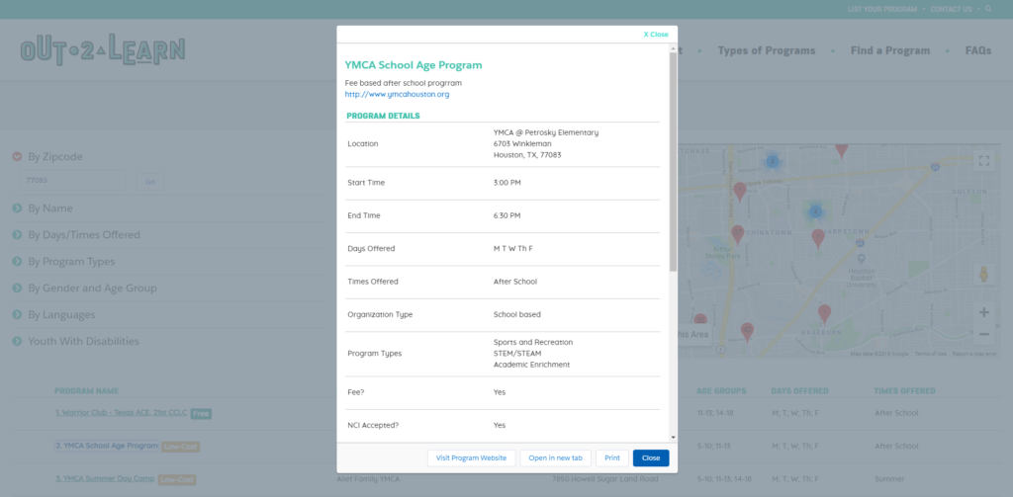Click CONTACT US link

(951, 9)
